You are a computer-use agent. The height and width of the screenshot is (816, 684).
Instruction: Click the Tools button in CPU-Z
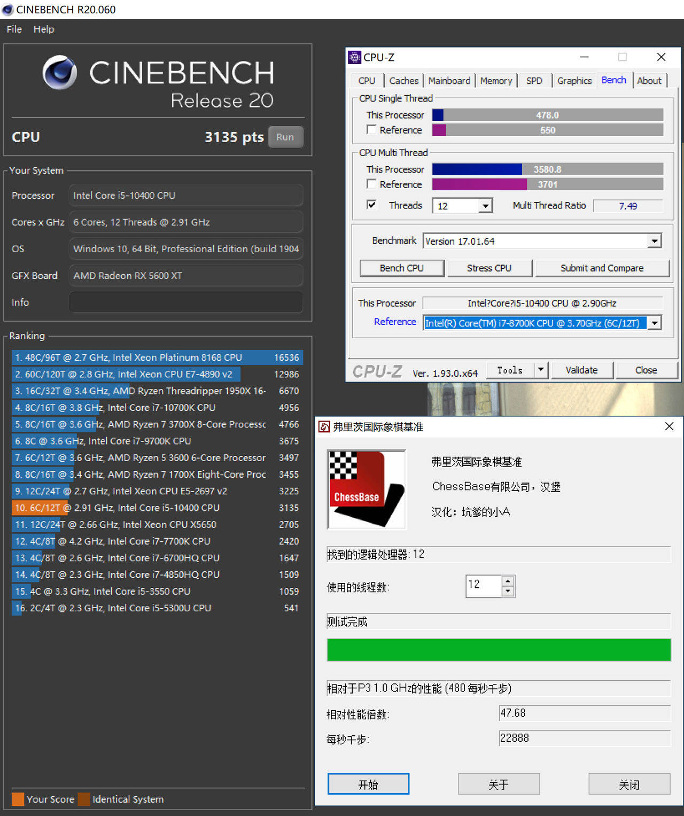coord(510,370)
